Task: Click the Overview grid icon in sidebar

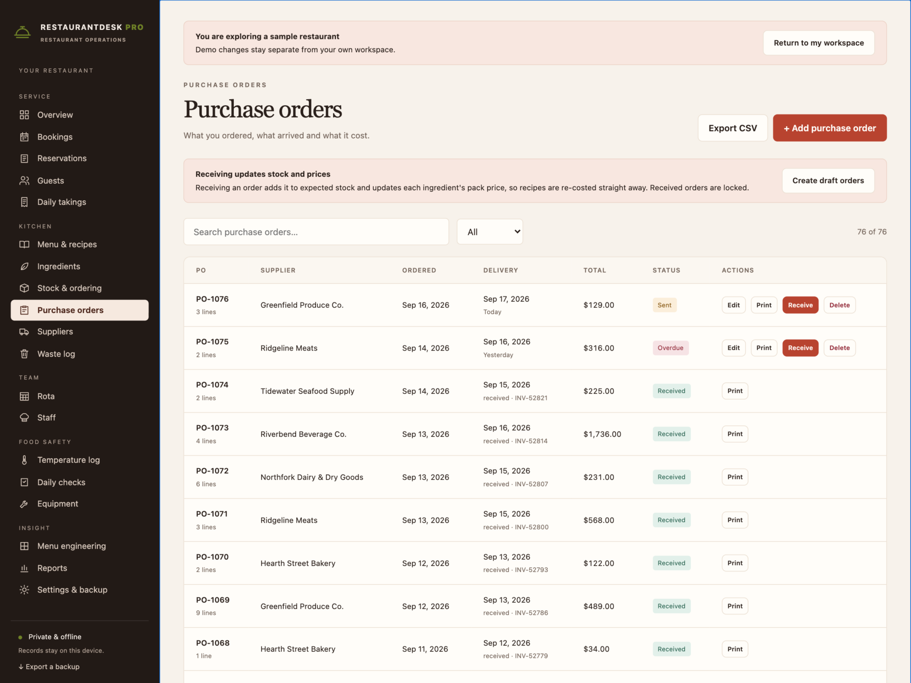Action: (24, 115)
